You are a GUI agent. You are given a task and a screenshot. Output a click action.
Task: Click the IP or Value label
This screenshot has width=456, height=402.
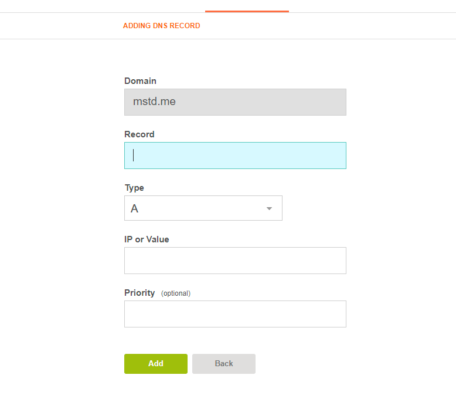[147, 239]
